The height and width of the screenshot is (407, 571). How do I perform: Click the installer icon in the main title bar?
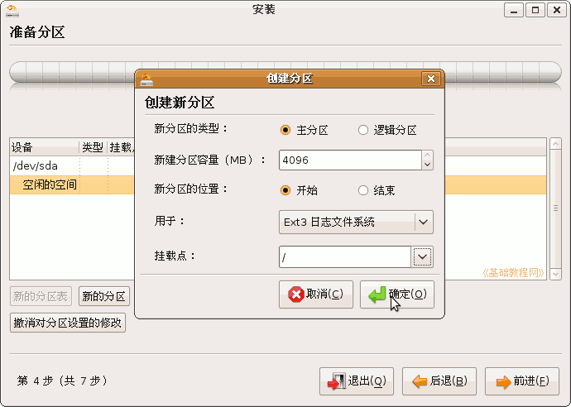[x=12, y=10]
